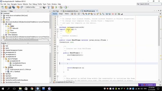Click the New File toolbar icon
Viewport: 162px width, 91px height.
(x=3, y=7)
